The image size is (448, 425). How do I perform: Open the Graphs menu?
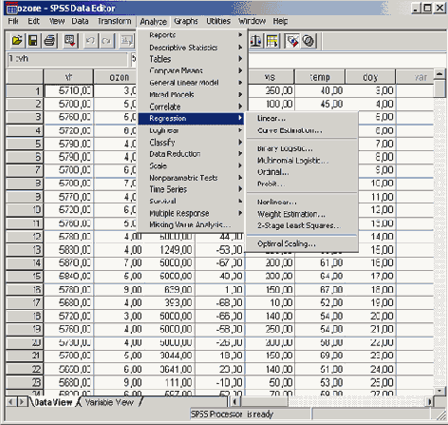pyautogui.click(x=186, y=21)
